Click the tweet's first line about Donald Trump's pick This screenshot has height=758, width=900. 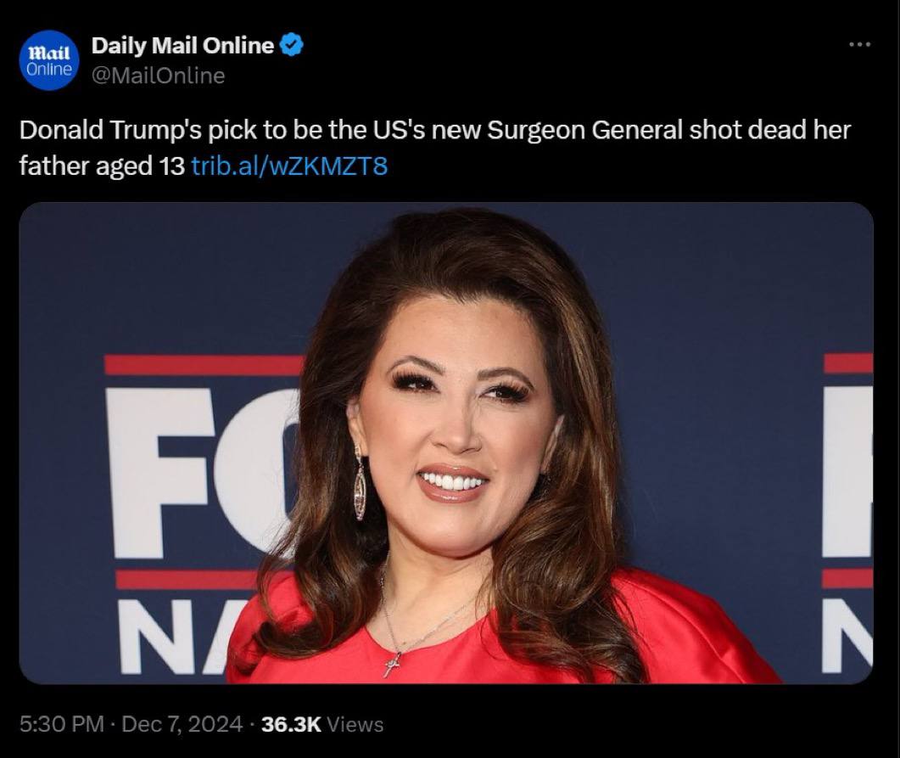coord(434,131)
